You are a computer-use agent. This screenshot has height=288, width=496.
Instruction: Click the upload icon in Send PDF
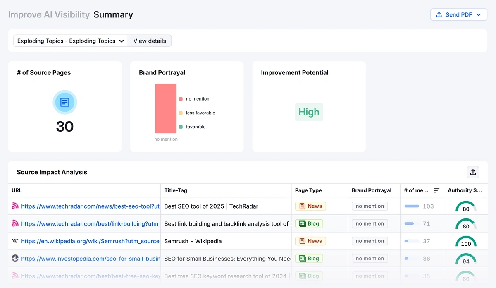pos(439,14)
